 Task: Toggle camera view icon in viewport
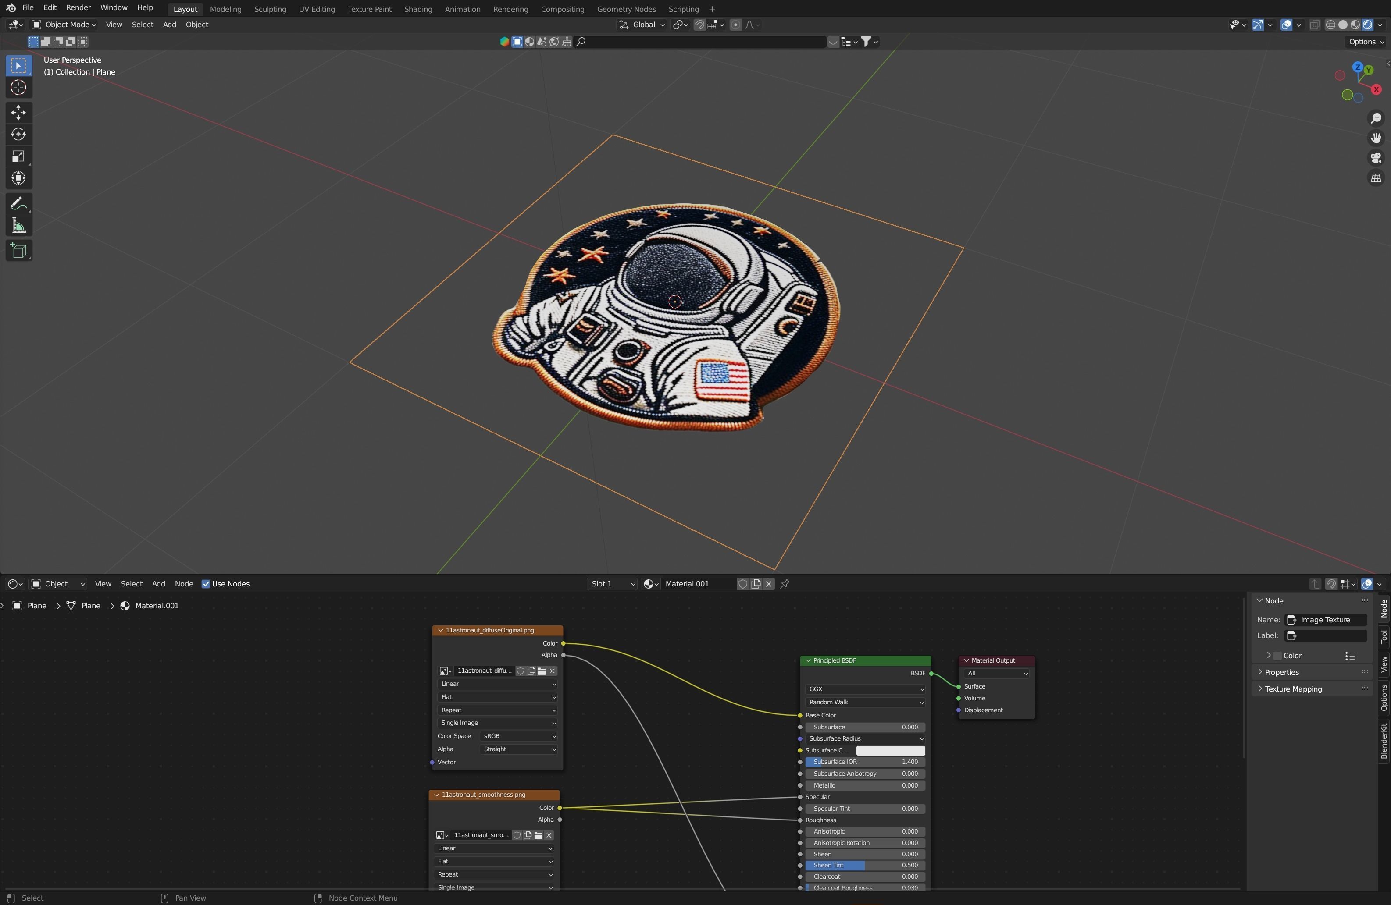pos(1376,158)
